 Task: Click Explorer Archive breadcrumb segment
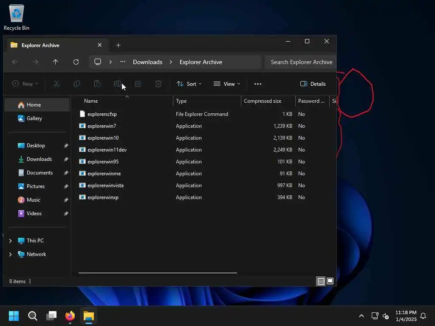point(201,62)
